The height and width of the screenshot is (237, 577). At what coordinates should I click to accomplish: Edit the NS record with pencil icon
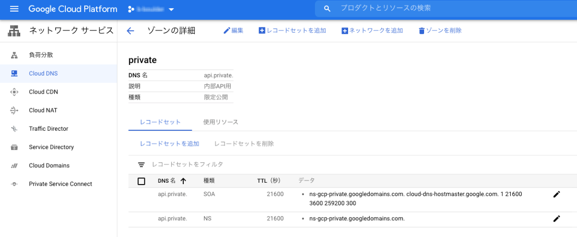pos(557,219)
